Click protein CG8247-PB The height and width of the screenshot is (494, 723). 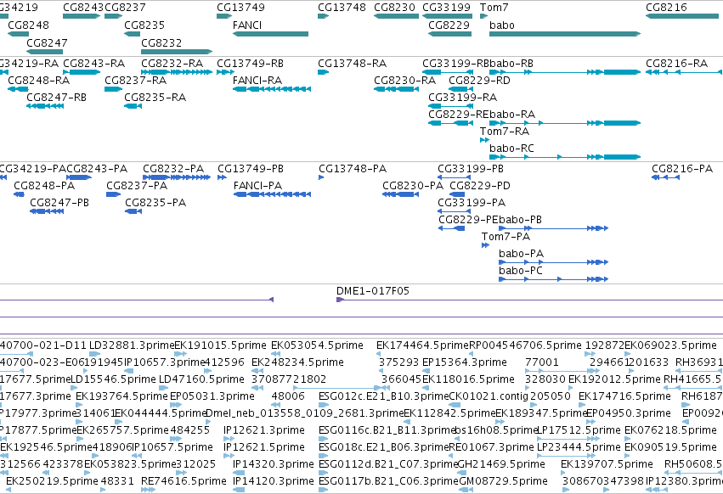59,203
